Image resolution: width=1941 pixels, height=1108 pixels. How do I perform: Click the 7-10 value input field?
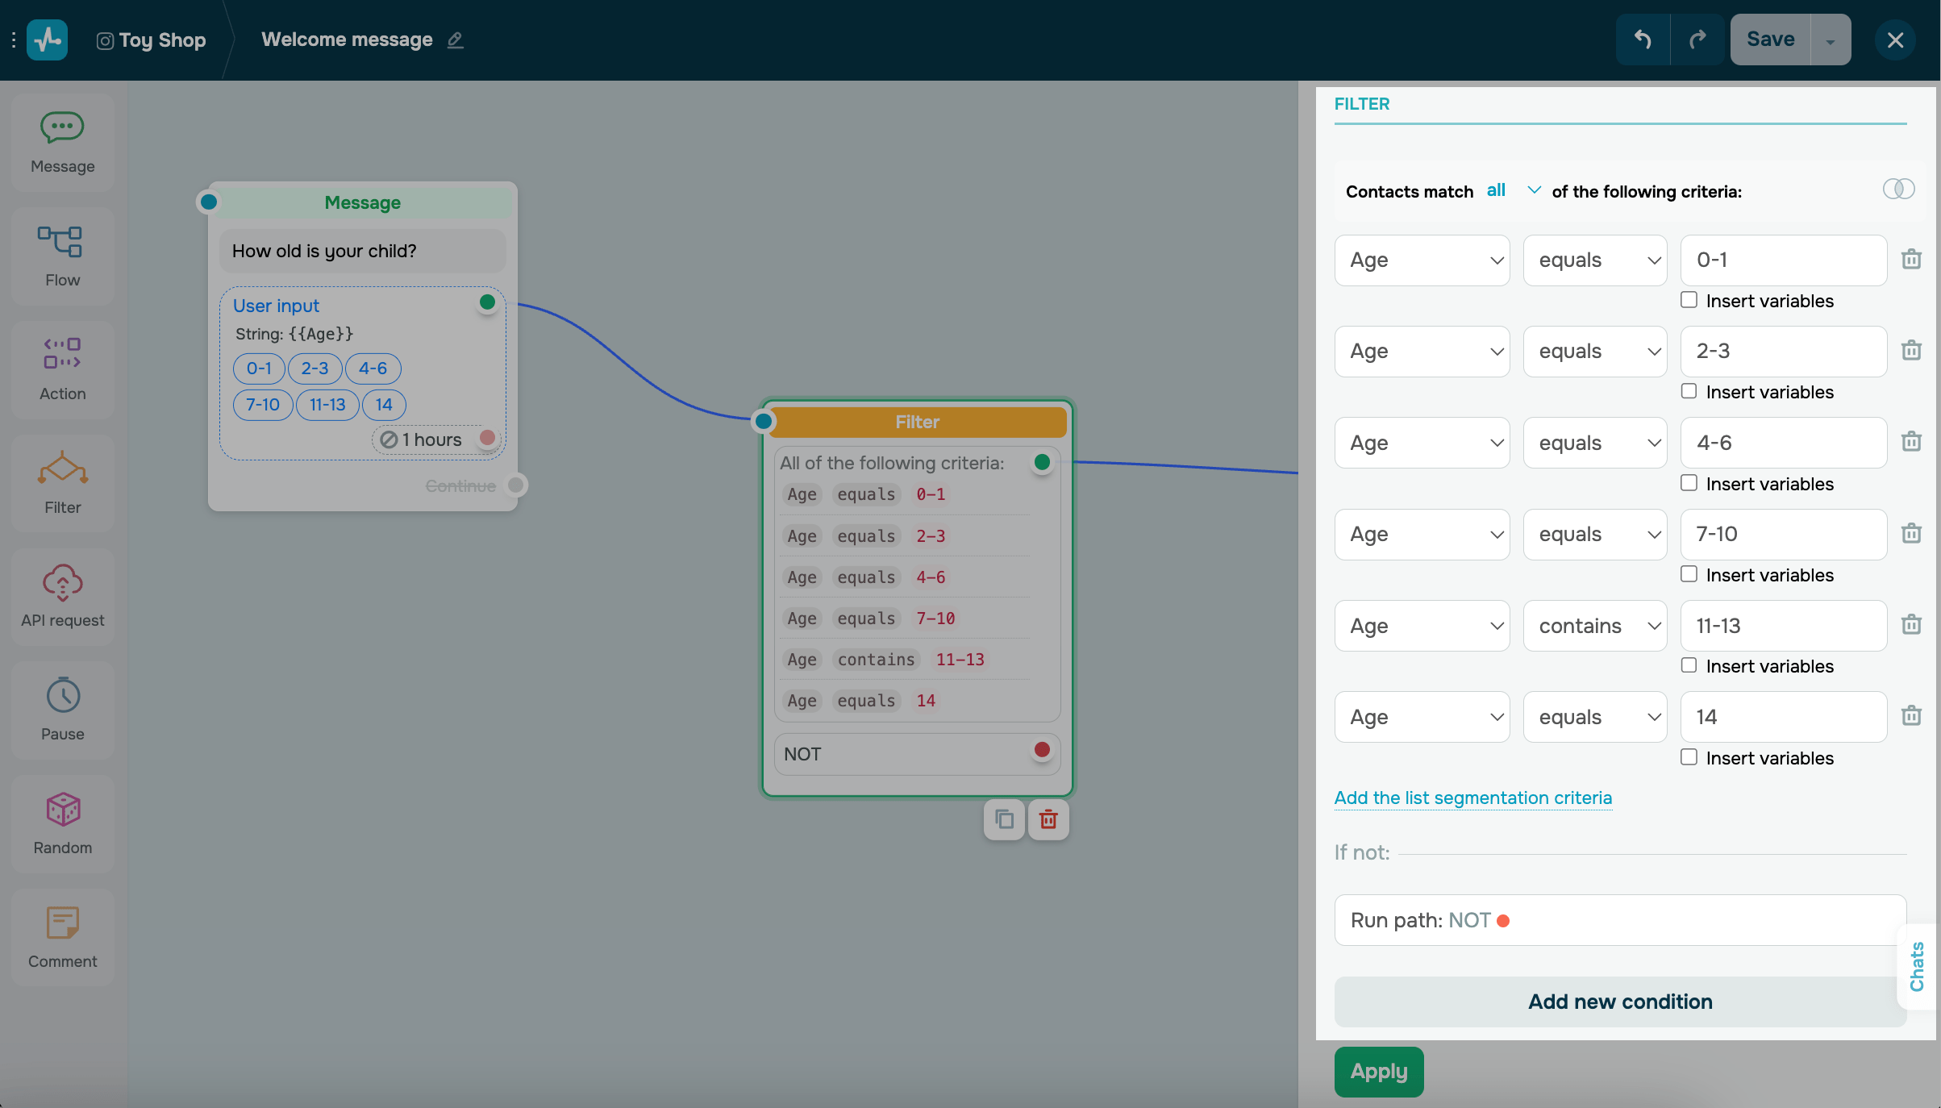pos(1782,535)
